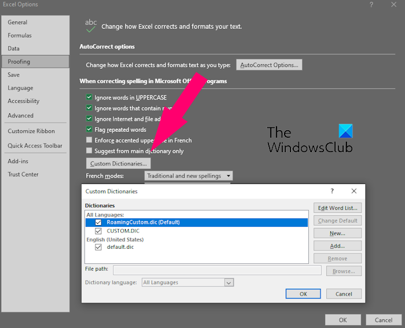Open the Accessibility options category

tap(35, 101)
